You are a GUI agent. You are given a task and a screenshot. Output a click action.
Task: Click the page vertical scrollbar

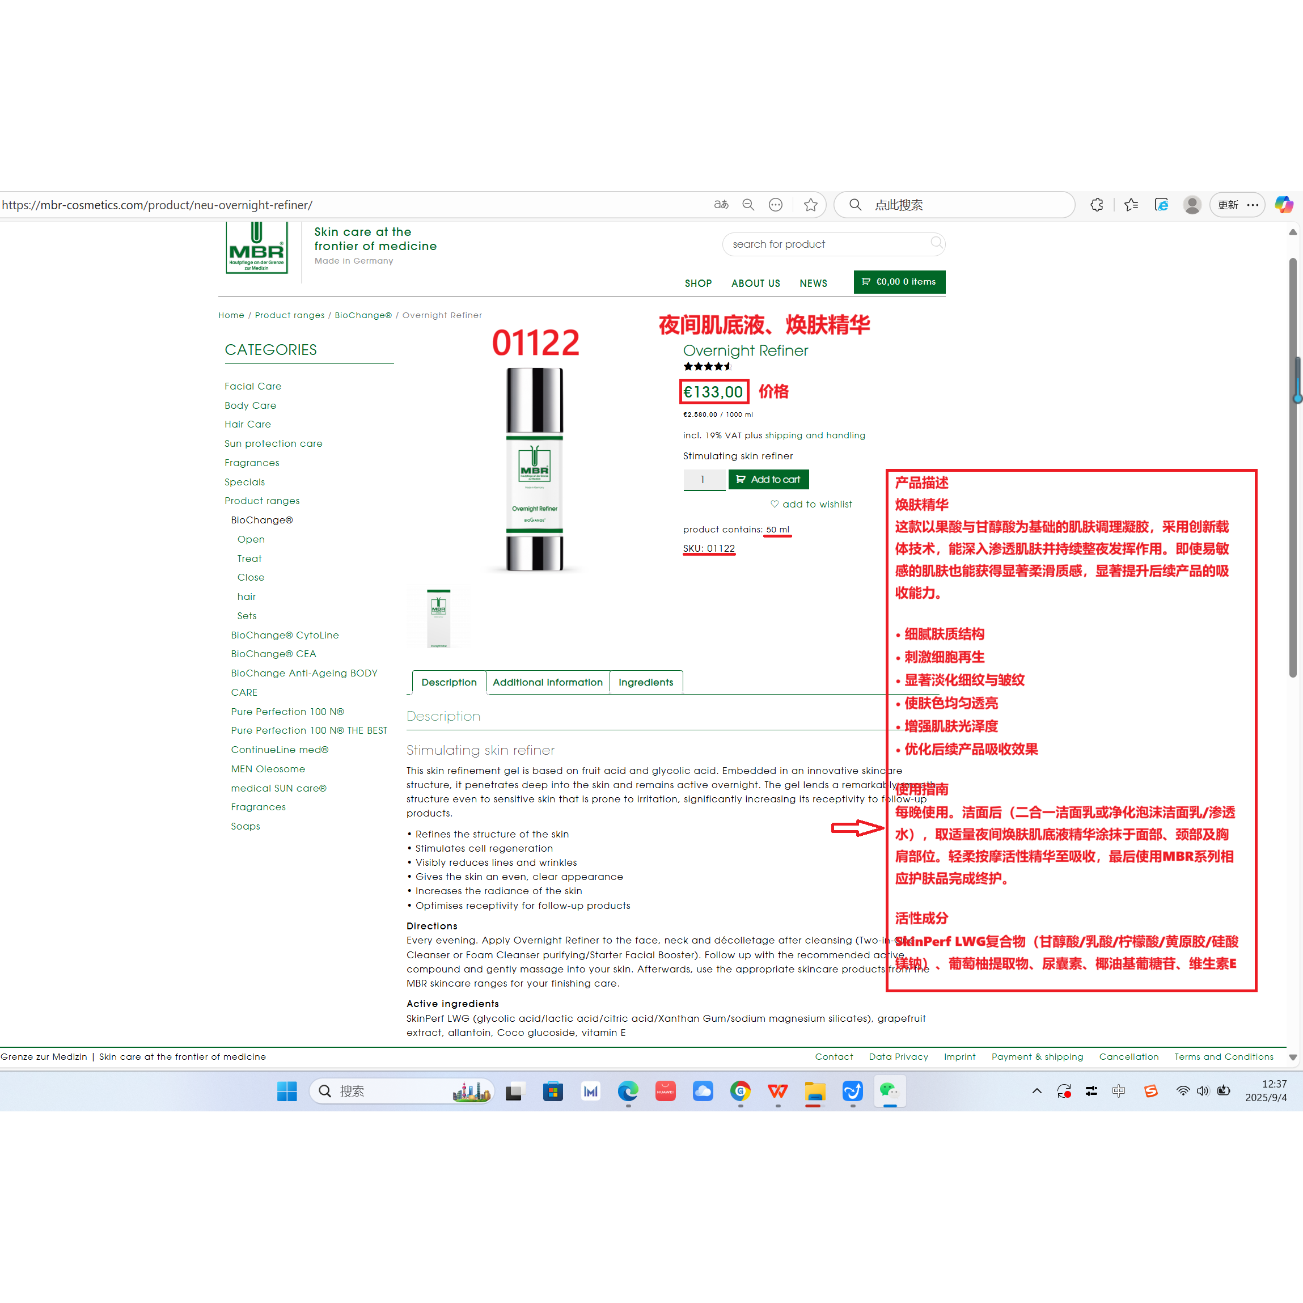tap(1292, 472)
